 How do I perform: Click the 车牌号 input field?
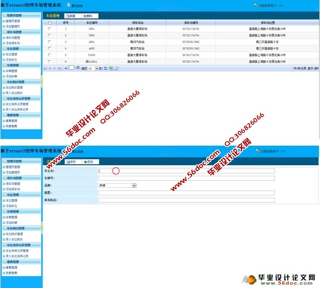[187, 178]
